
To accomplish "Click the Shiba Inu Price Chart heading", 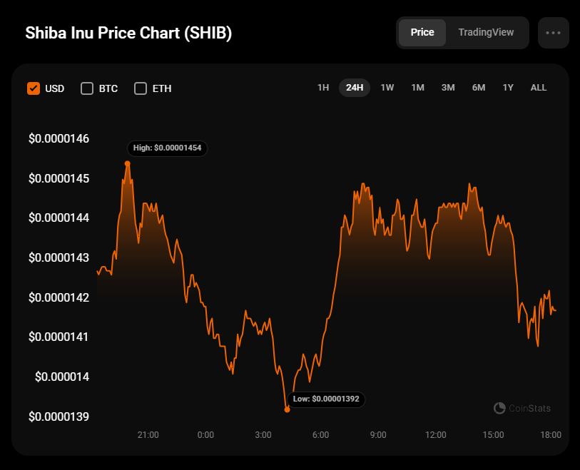I will pyautogui.click(x=128, y=34).
